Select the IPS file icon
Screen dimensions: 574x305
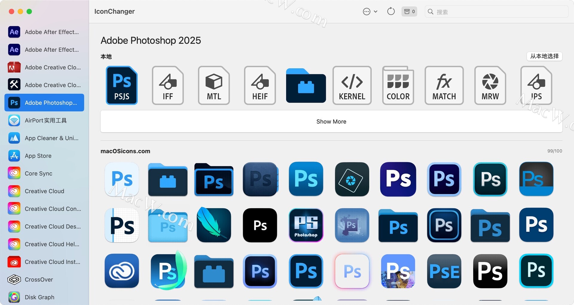[x=536, y=85]
